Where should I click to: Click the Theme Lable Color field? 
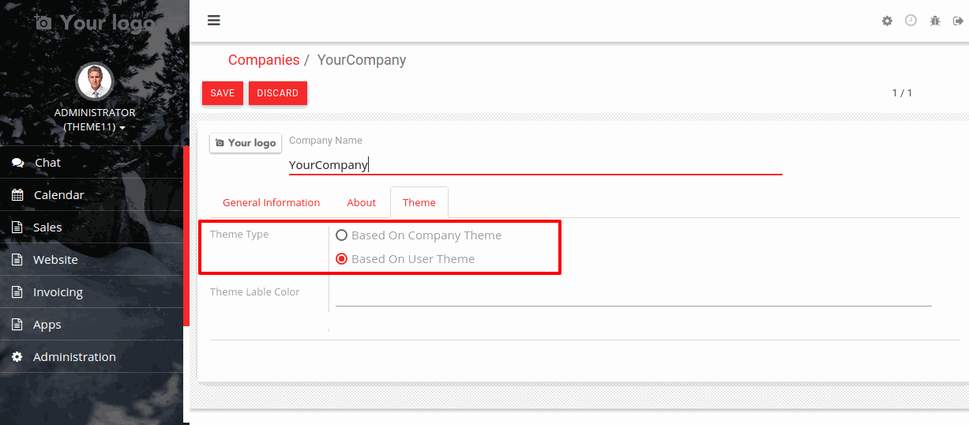633,295
